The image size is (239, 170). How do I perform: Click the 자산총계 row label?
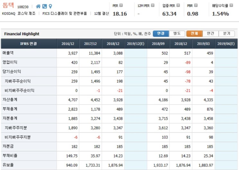coord(10,100)
